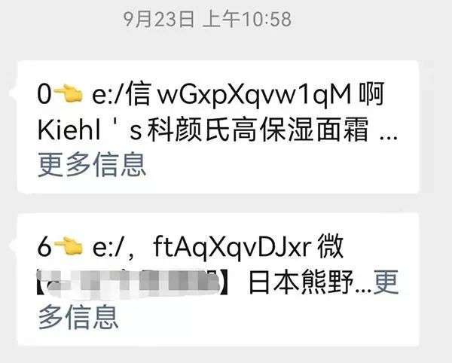Tap the ellipsis after 高保湿面霜

[x=389, y=138]
